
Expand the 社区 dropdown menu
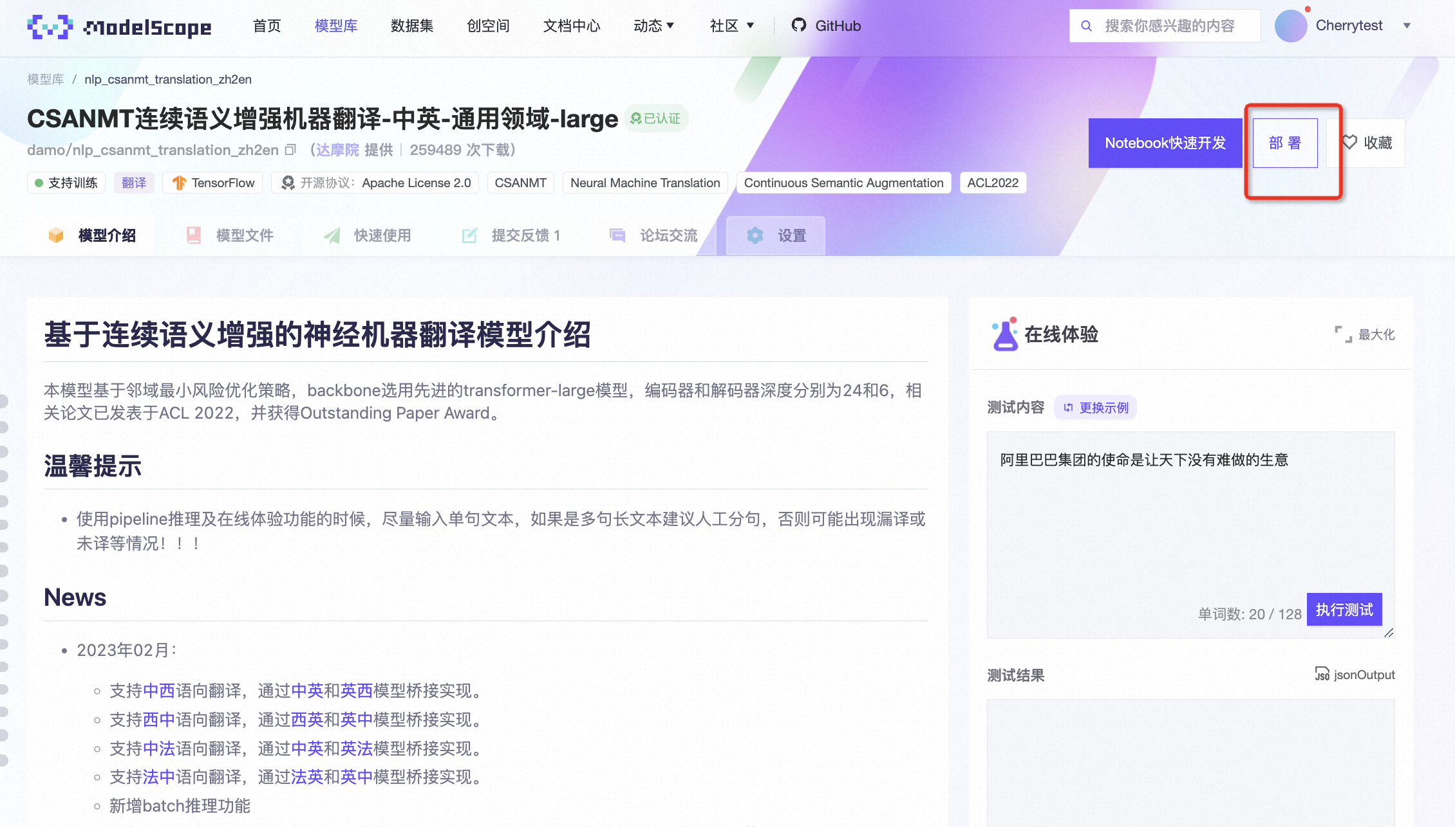tap(731, 26)
